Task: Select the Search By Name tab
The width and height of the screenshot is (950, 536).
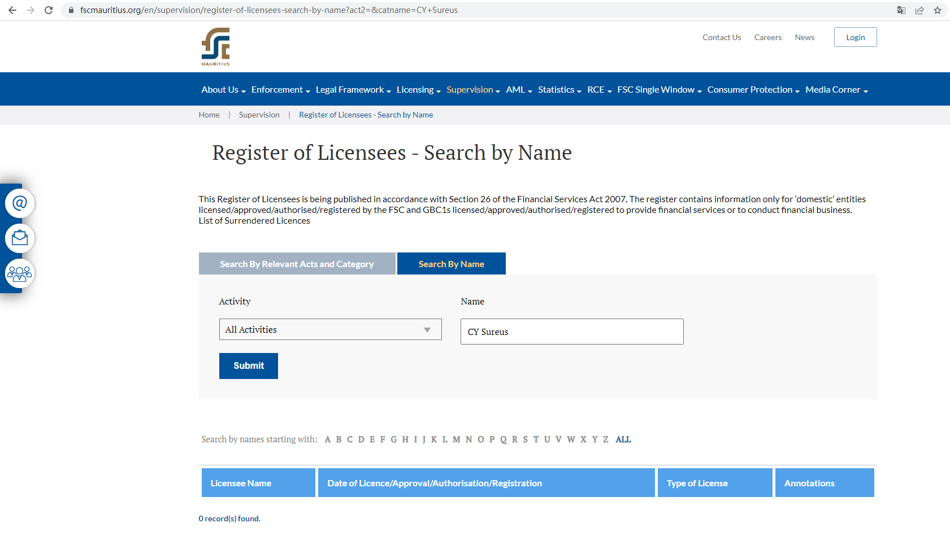Action: tap(452, 264)
